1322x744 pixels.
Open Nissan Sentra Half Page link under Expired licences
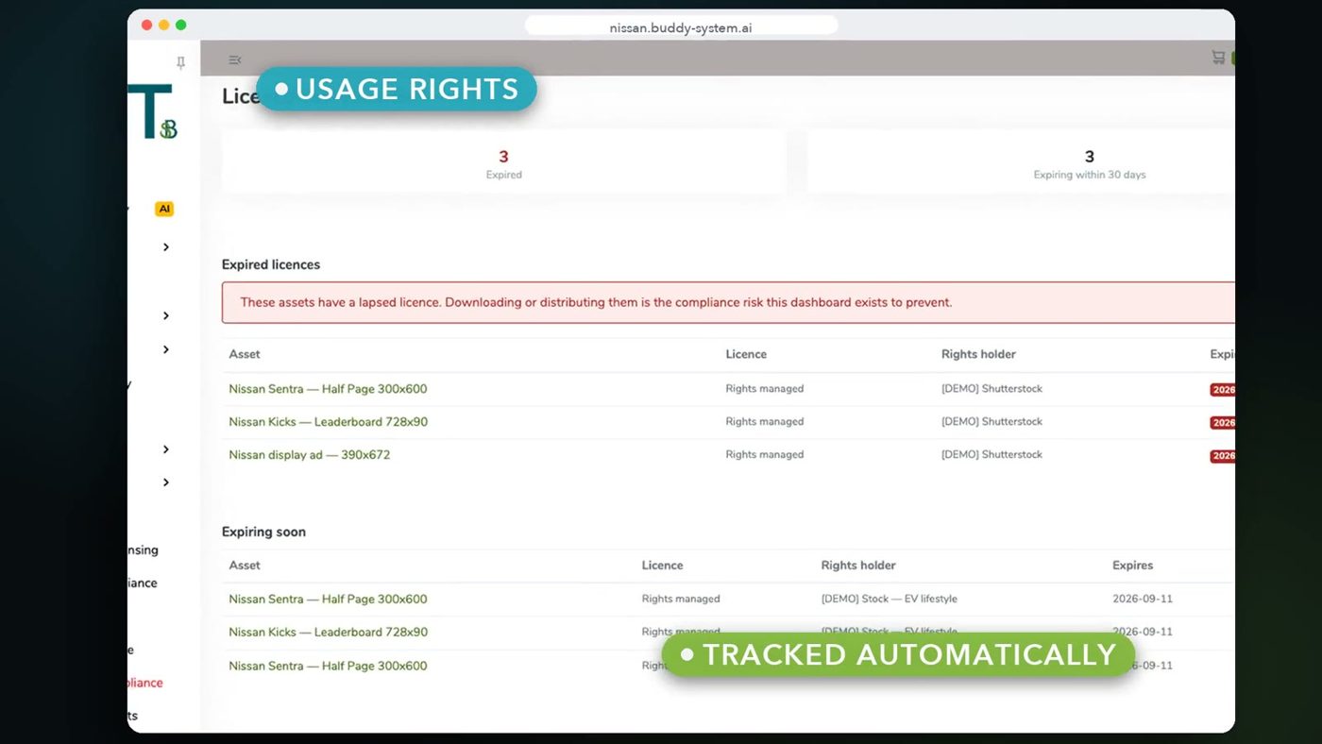tap(328, 389)
